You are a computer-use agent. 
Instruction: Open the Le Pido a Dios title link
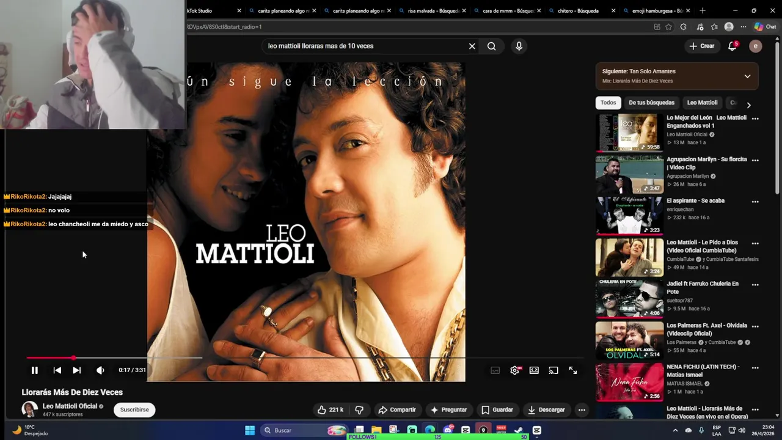point(703,246)
